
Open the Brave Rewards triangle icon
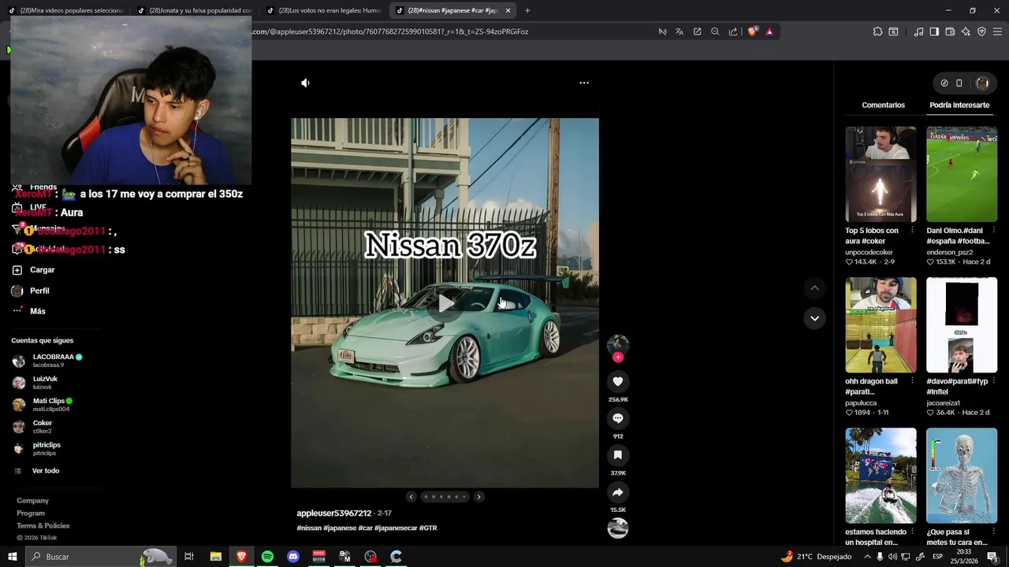coord(769,31)
